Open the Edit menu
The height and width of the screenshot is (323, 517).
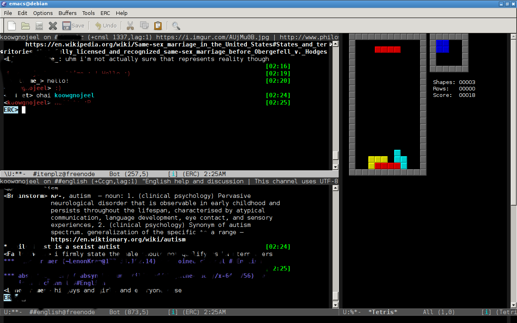[22, 13]
